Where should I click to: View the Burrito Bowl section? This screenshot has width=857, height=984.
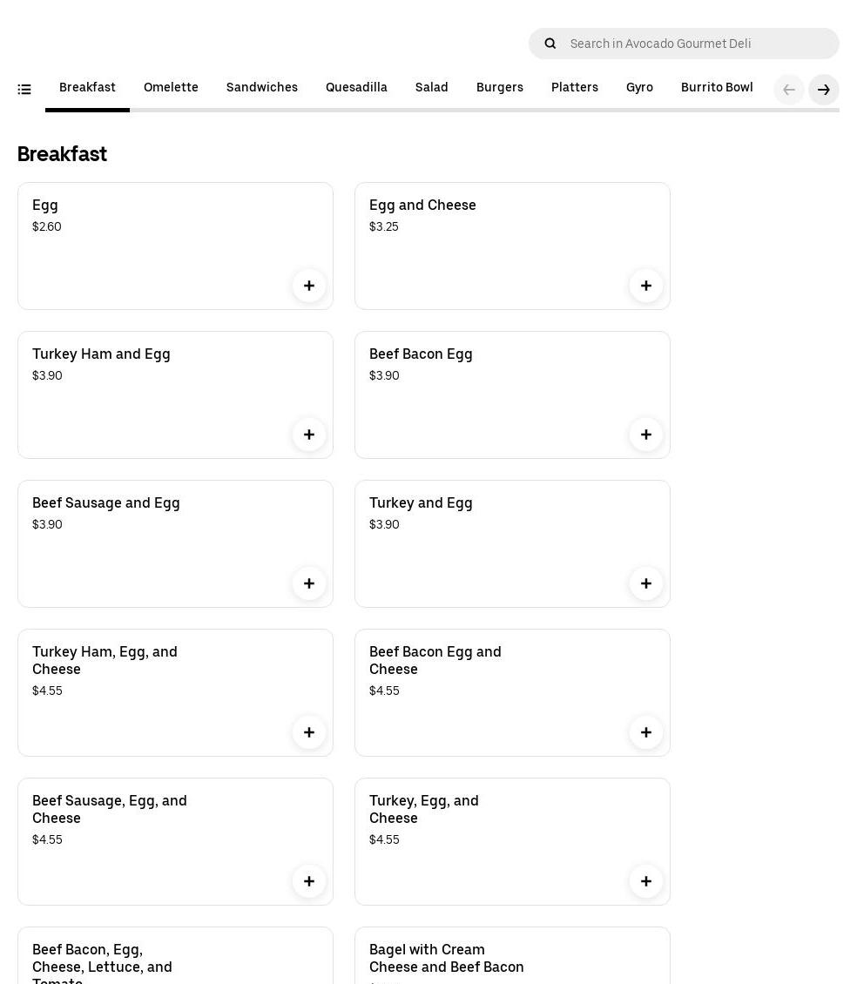717,87
